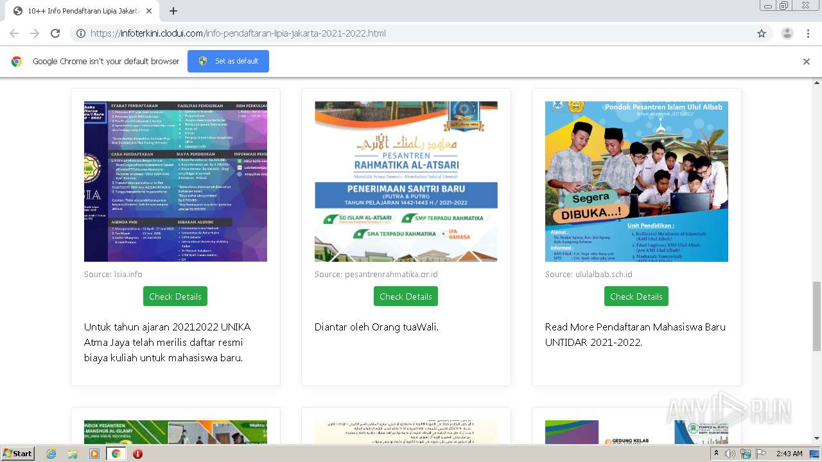Image resolution: width=822 pixels, height=462 pixels.
Task: Set Chrome as default browser
Action: (x=228, y=61)
